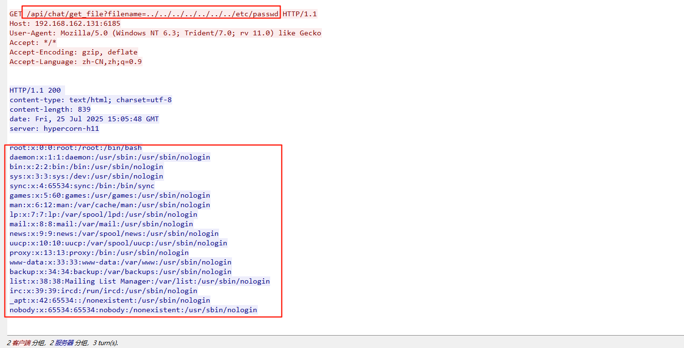The height and width of the screenshot is (348, 684).
Task: Select the news:x:9:9 passwd entry
Action: coord(114,233)
